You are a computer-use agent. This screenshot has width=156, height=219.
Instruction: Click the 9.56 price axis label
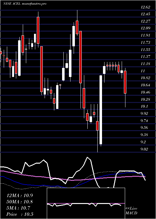click(x=144, y=128)
